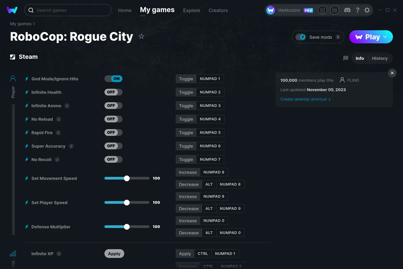Image resolution: width=403 pixels, height=269 pixels.
Task: Click the Search games input field
Action: coord(68,10)
